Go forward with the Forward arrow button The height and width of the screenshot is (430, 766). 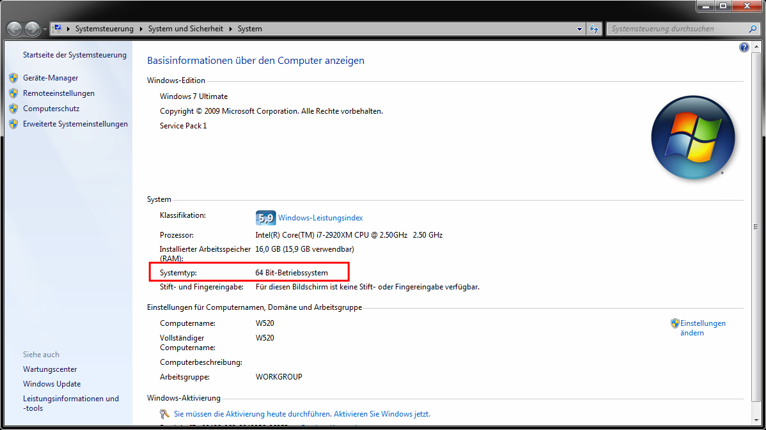(32, 29)
